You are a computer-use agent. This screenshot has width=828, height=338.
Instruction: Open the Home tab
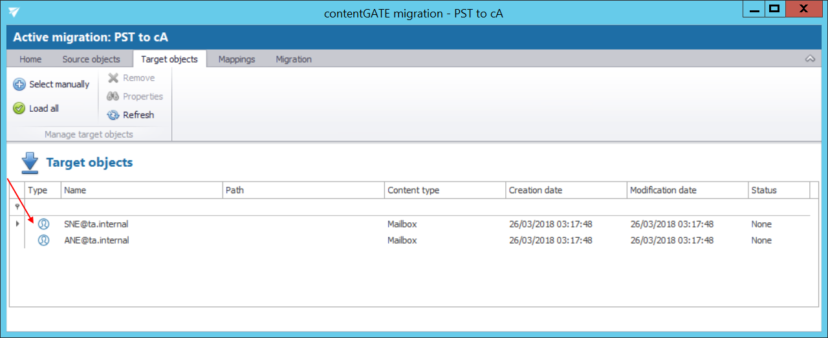(30, 59)
